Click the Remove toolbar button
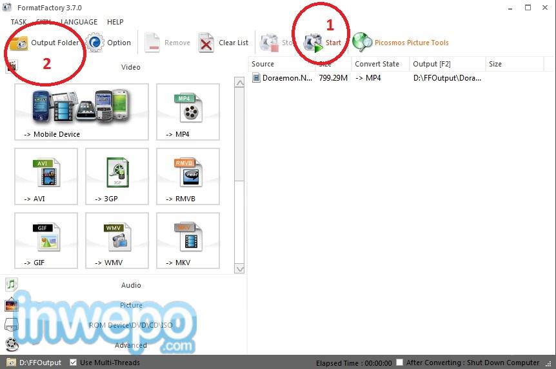Viewport: 556px width, 369px height. pos(167,43)
